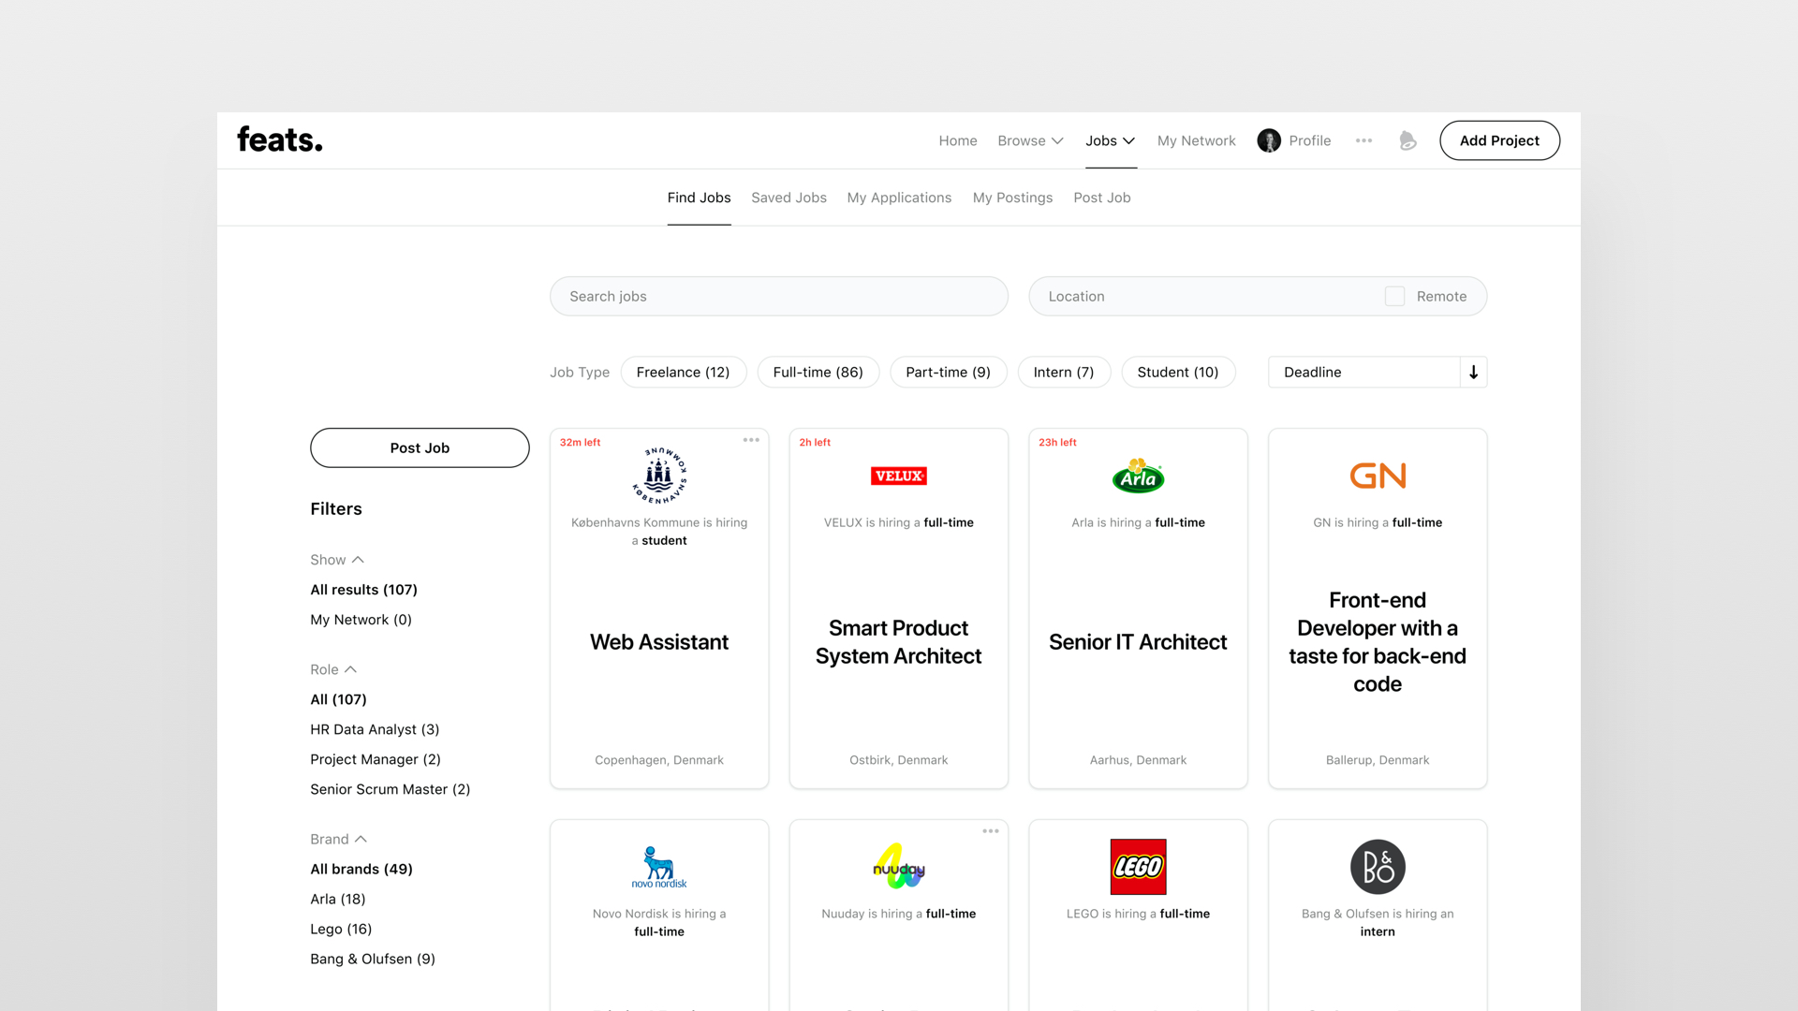The width and height of the screenshot is (1798, 1011).
Task: Toggle Student (10) job type filter
Action: (x=1178, y=373)
